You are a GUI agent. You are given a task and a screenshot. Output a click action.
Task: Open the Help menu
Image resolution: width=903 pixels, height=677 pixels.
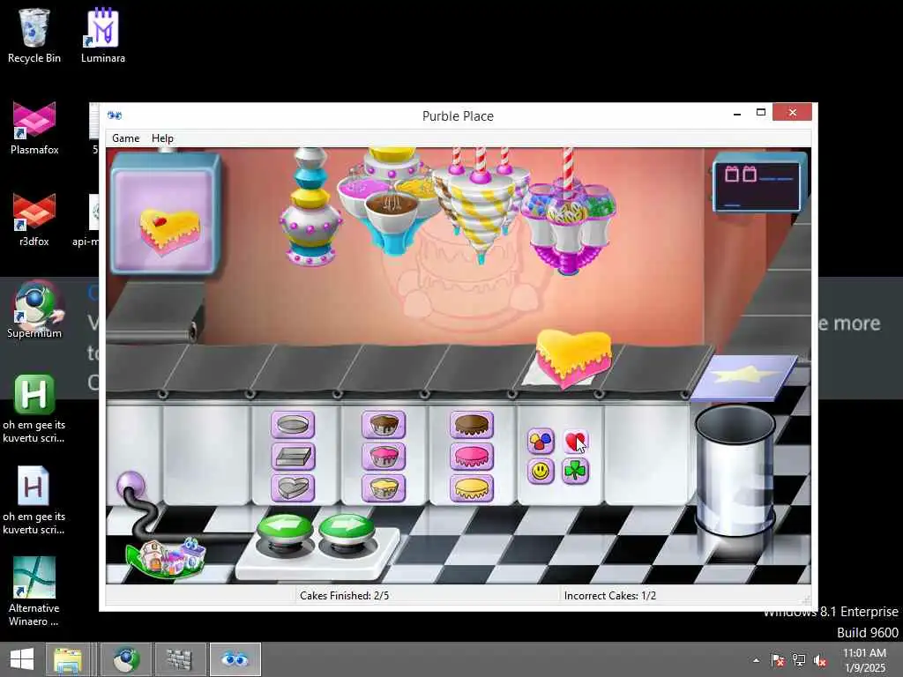click(x=162, y=138)
